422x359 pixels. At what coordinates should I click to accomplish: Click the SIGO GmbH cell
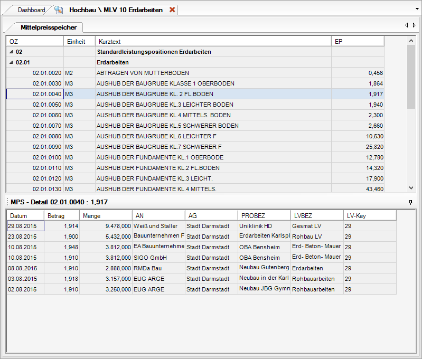point(158,258)
